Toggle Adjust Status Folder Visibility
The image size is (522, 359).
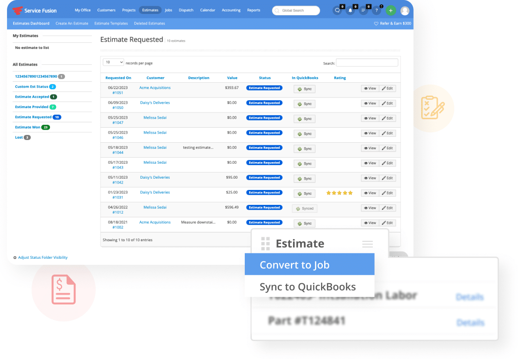[43, 257]
